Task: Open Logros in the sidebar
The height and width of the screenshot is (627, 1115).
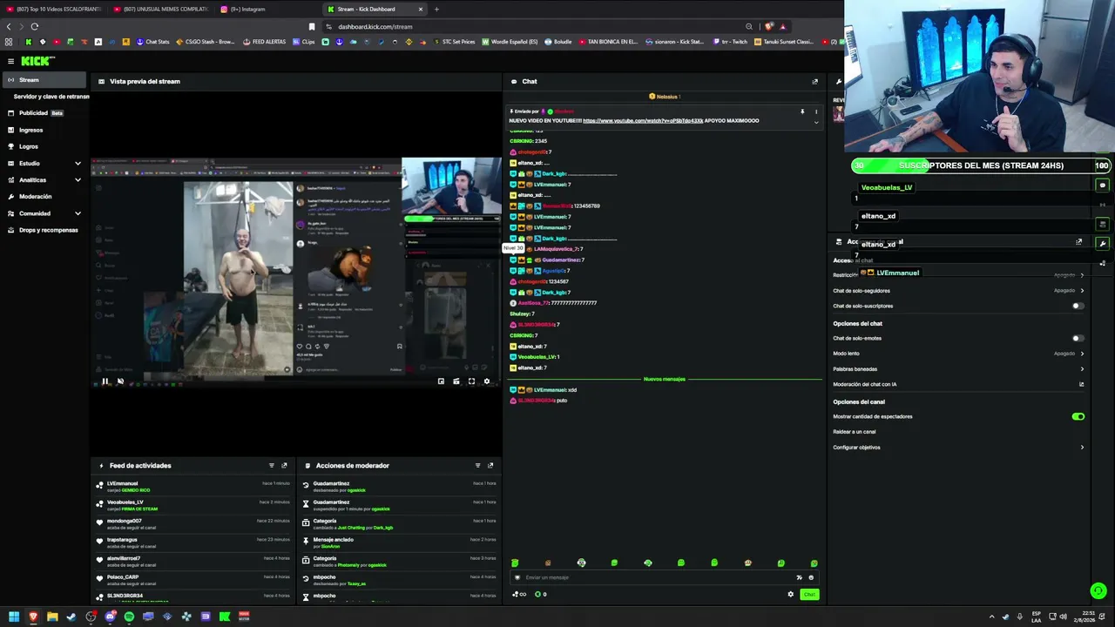Action: pos(44,146)
